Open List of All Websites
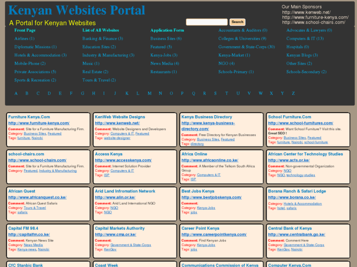357x267 pixels. (x=101, y=30)
